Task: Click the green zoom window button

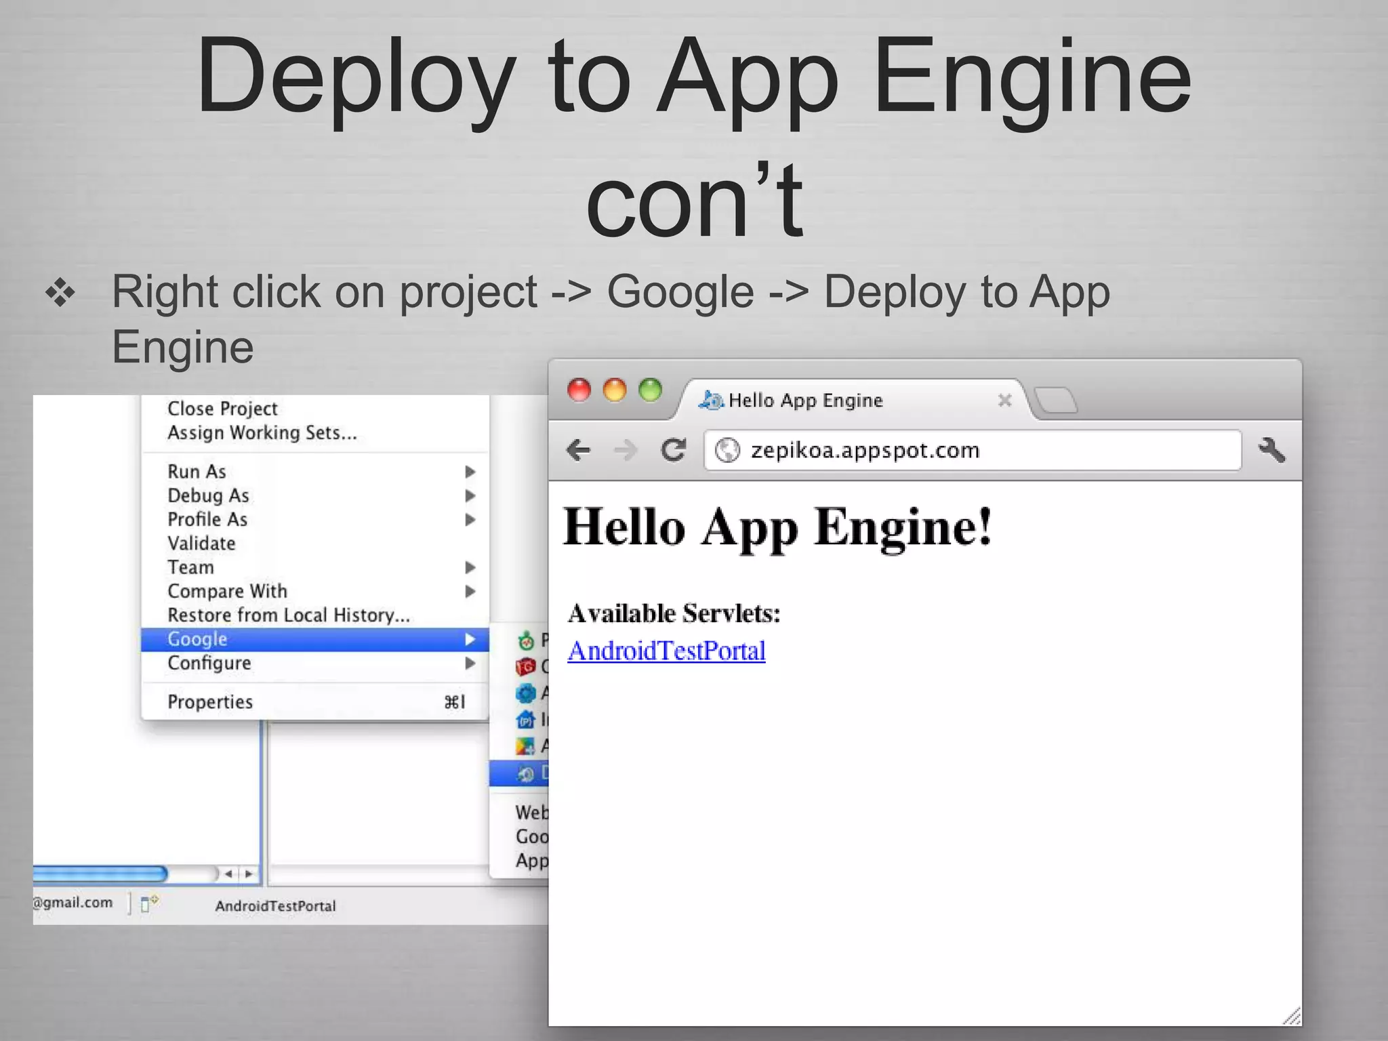Action: (651, 390)
